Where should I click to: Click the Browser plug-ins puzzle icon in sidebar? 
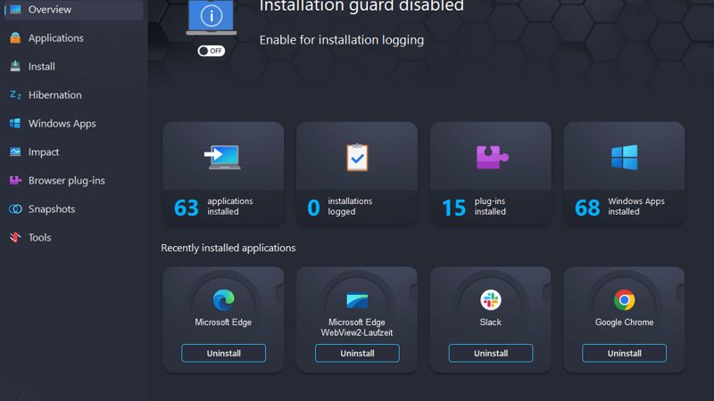click(x=15, y=181)
